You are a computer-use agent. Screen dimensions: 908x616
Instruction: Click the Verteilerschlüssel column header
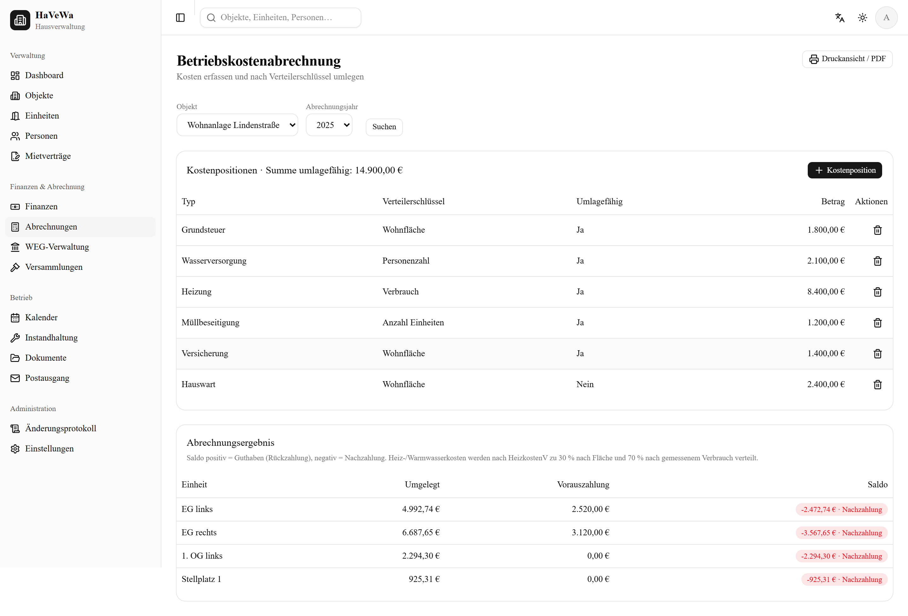tap(413, 201)
